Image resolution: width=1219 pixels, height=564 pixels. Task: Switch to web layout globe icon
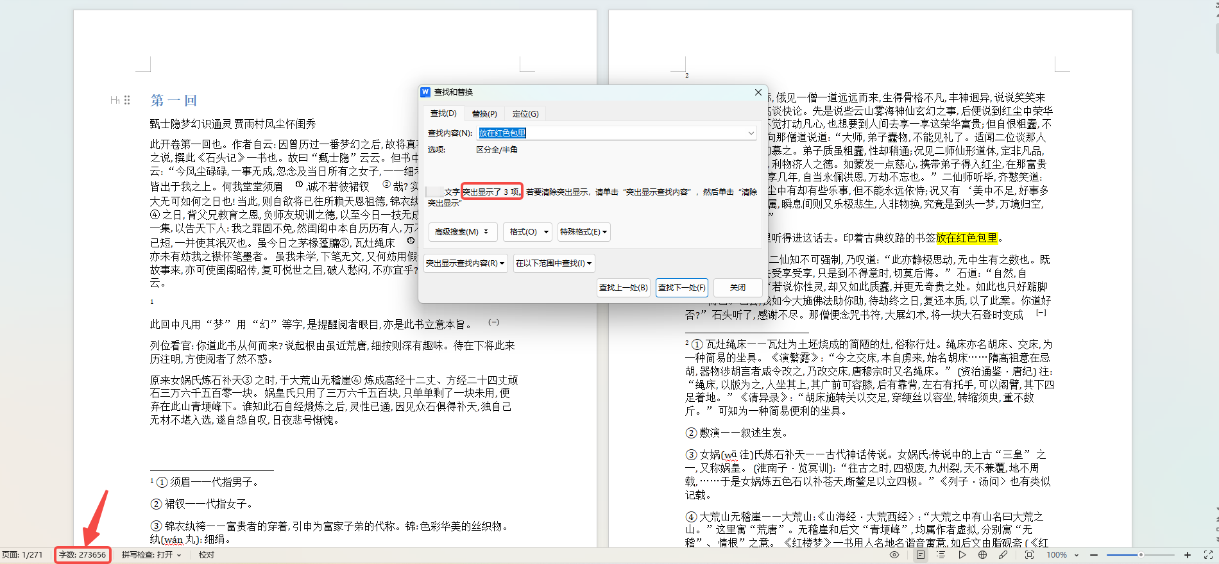982,555
